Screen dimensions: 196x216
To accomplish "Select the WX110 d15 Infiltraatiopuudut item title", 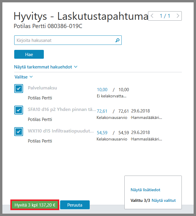I will click(61, 131).
